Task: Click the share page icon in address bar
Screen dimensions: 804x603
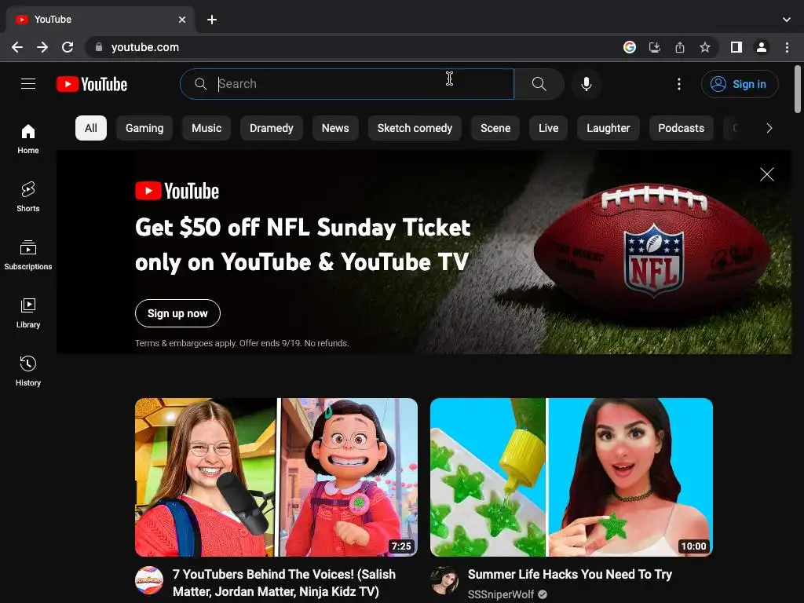Action: pos(680,47)
